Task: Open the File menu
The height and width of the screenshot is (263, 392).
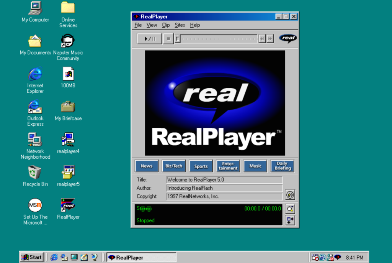Action: tap(138, 25)
